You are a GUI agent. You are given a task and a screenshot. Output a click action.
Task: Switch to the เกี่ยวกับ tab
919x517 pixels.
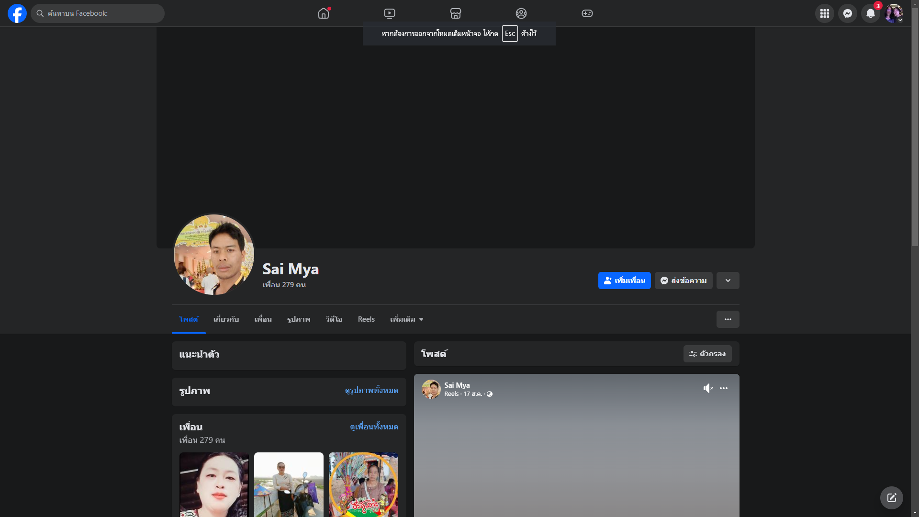pyautogui.click(x=226, y=319)
